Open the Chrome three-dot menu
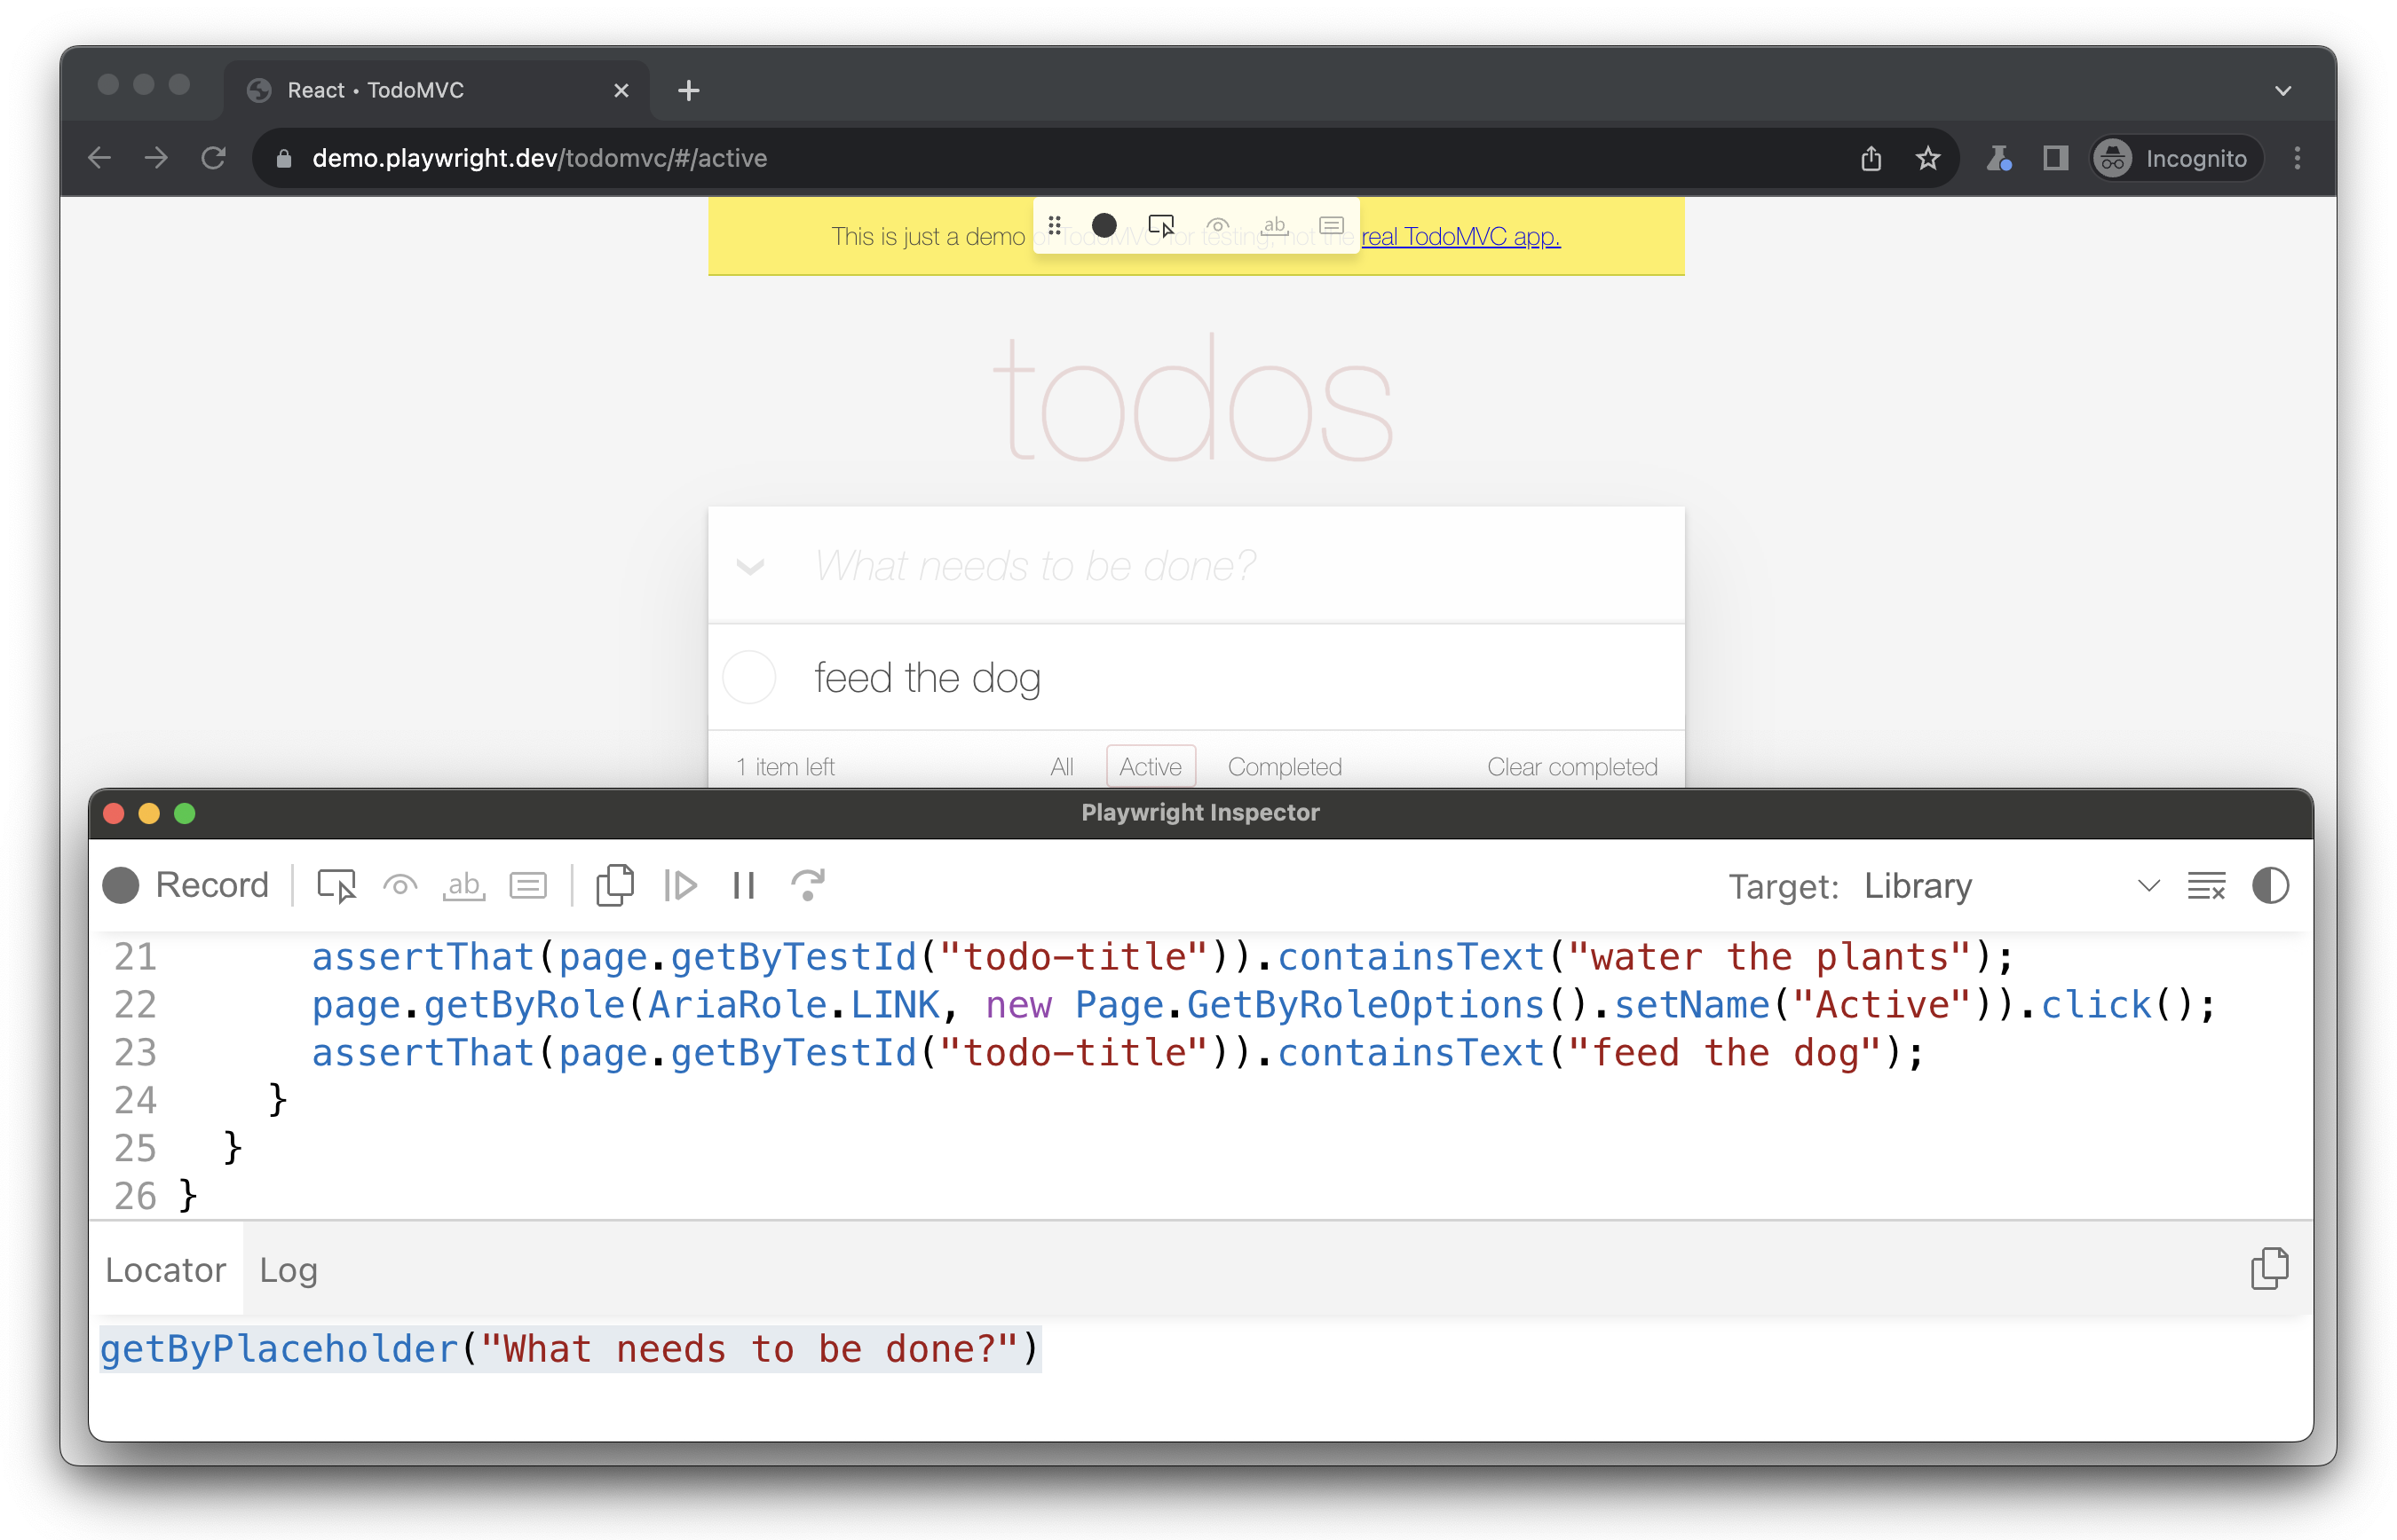2397x1540 pixels. [2297, 158]
